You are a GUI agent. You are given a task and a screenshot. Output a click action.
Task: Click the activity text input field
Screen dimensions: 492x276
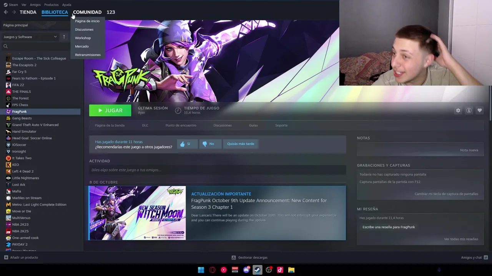[x=218, y=170]
